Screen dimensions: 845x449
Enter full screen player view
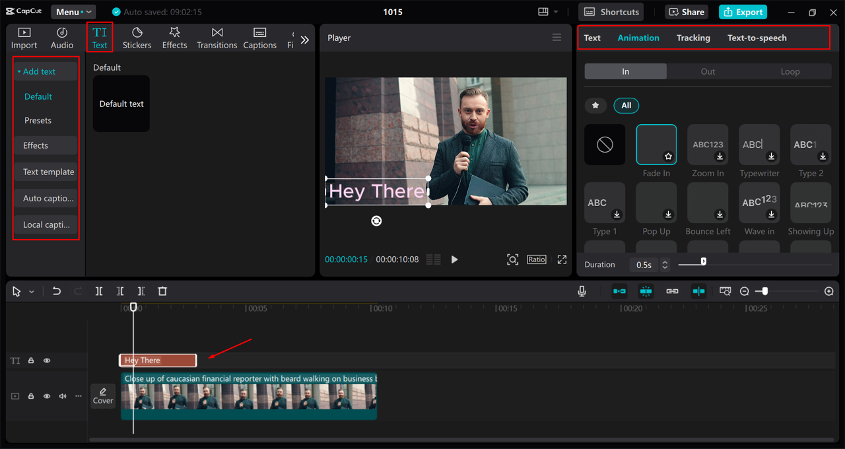[562, 259]
